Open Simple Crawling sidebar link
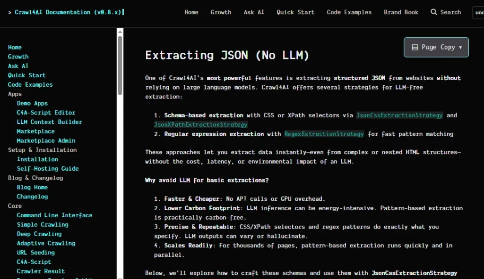 point(43,224)
